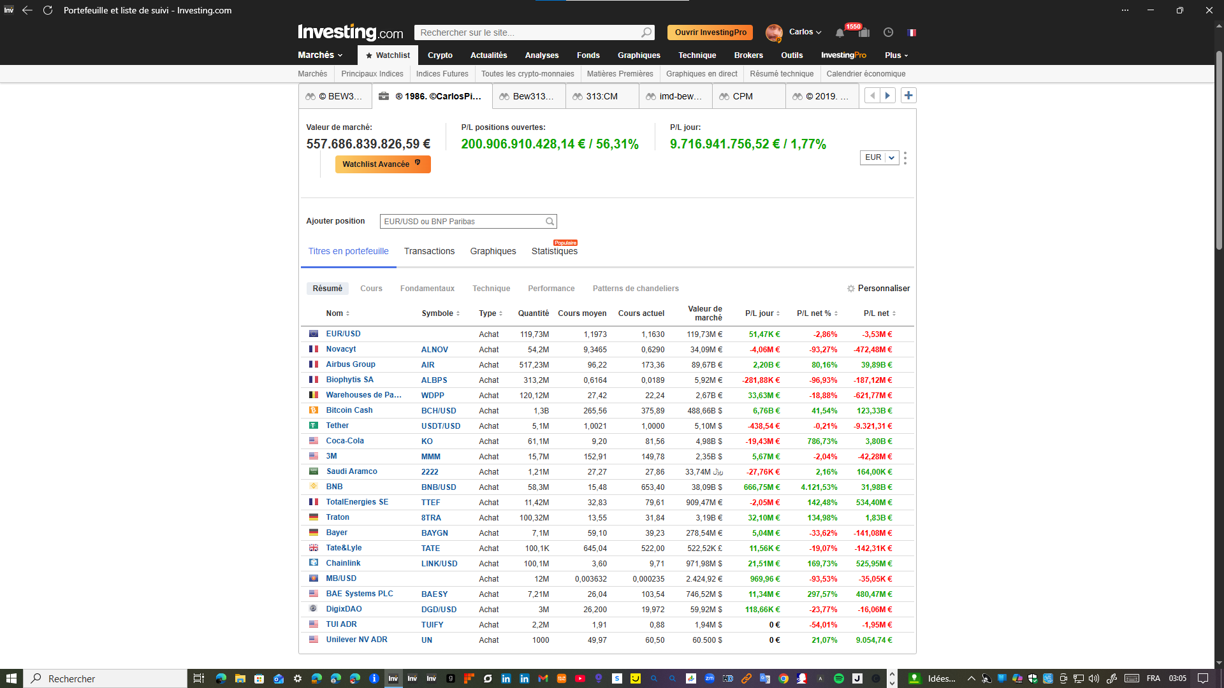Image resolution: width=1224 pixels, height=688 pixels.
Task: Expand the Marchés navigation dropdown
Action: (x=320, y=55)
